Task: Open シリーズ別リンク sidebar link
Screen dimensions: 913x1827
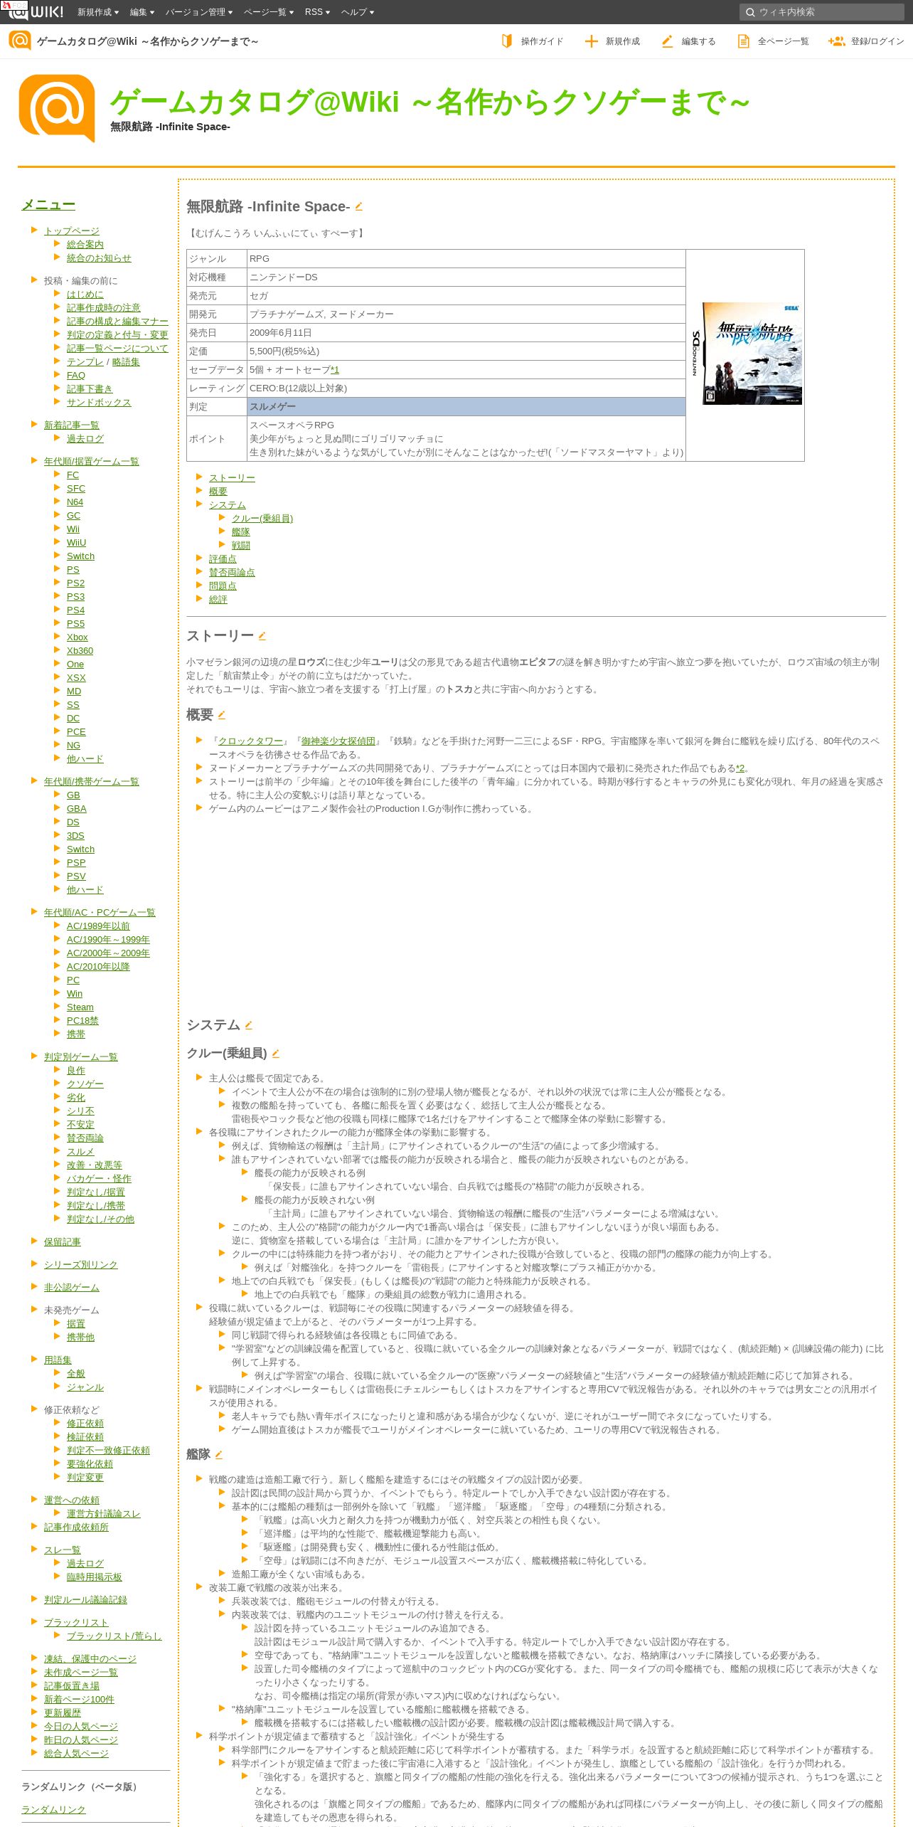Action: (x=81, y=1264)
